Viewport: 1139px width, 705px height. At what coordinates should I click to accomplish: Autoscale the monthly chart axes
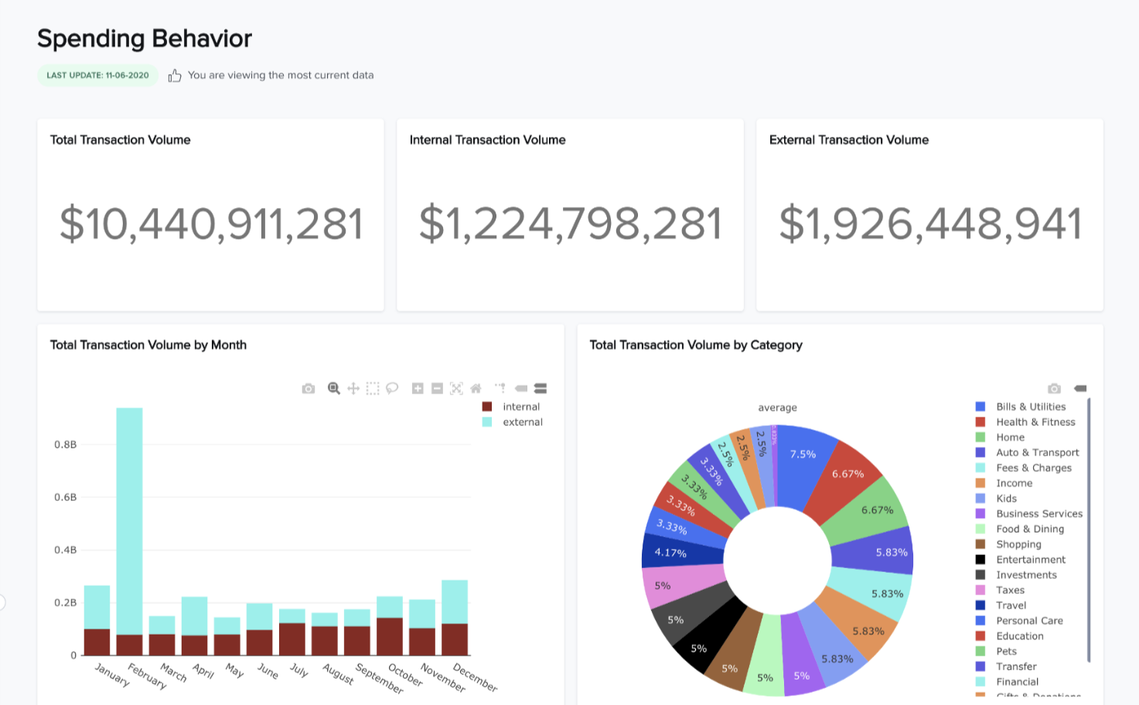(456, 388)
